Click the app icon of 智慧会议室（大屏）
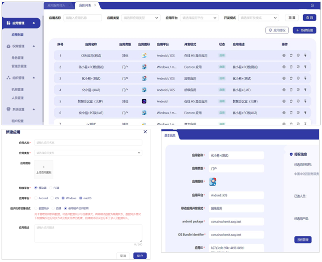 (x=144, y=101)
